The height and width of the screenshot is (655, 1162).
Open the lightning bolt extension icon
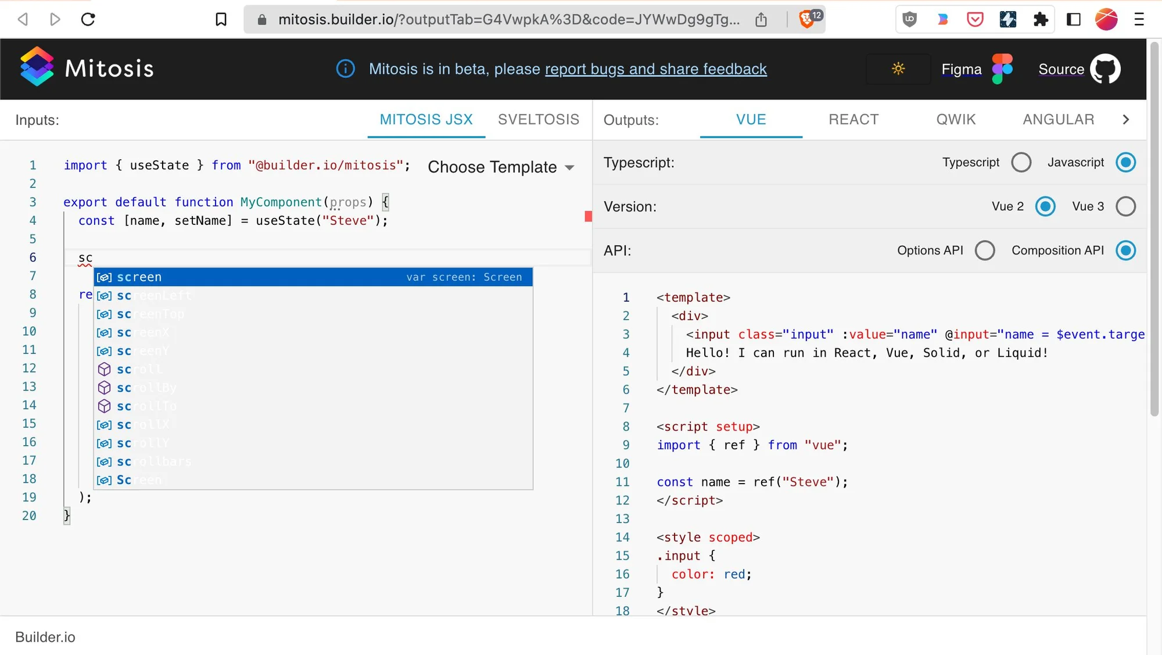(x=1007, y=20)
